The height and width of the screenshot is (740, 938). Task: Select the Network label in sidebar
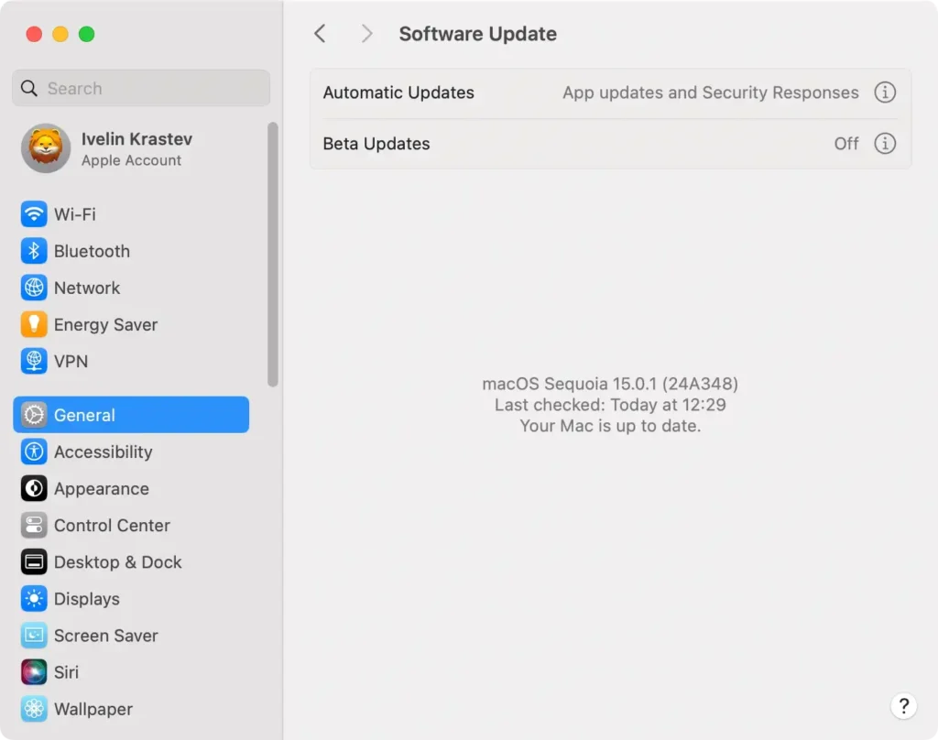click(87, 288)
